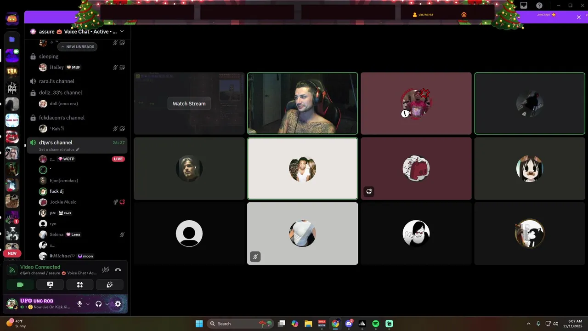Image resolution: width=588 pixels, height=331 pixels.
Task: Click the NEW servers unread pill
Action: pos(12,253)
